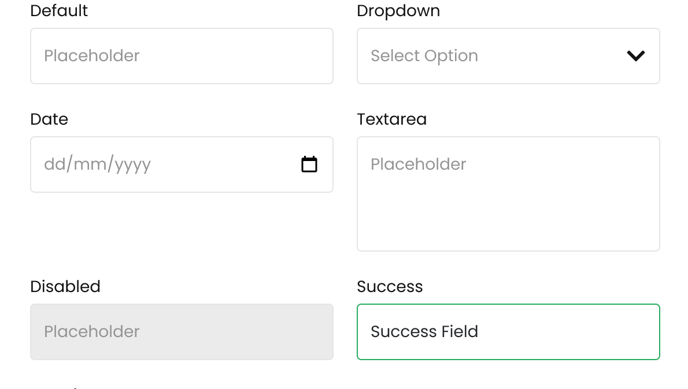This screenshot has width=688, height=389.
Task: Click the "Select Option" placeholder text
Action: pos(424,56)
